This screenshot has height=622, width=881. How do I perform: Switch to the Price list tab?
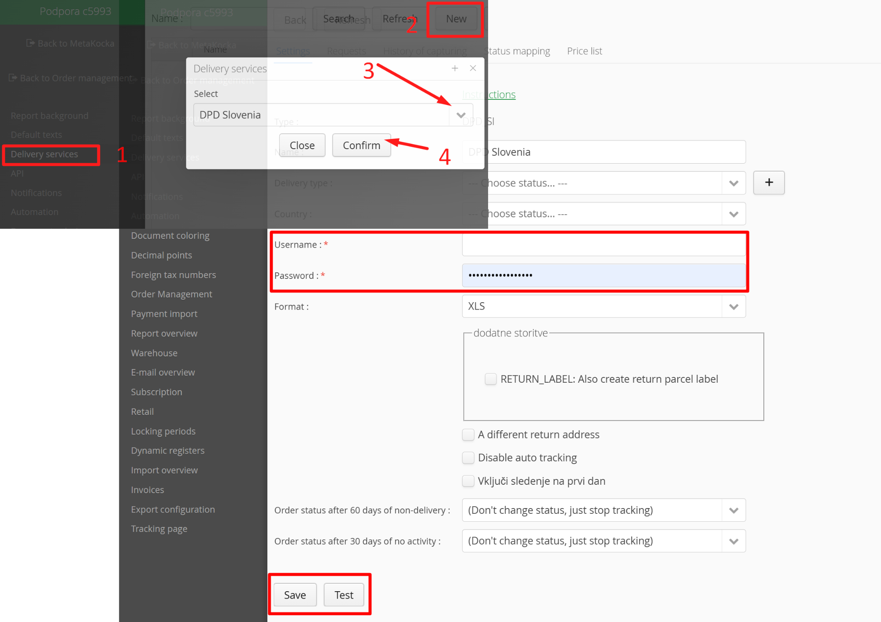[x=584, y=51]
